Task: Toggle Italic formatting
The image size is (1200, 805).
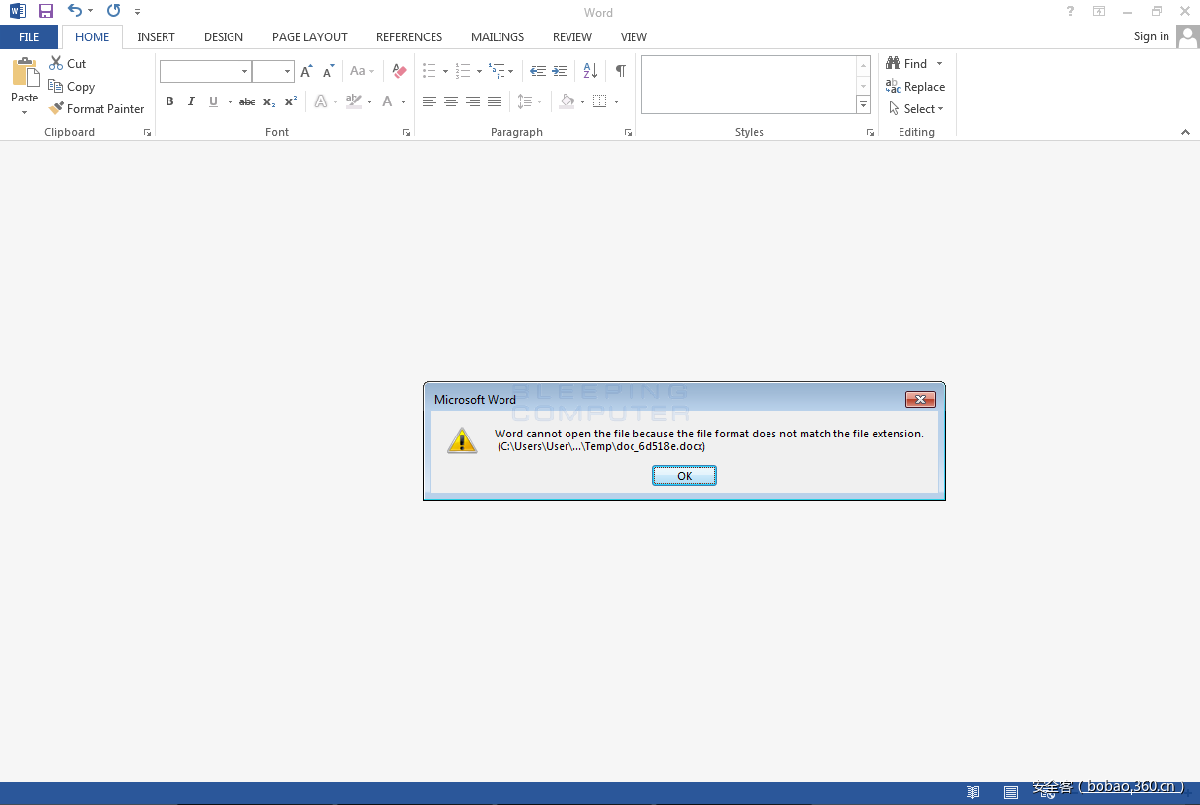Action: (x=191, y=101)
